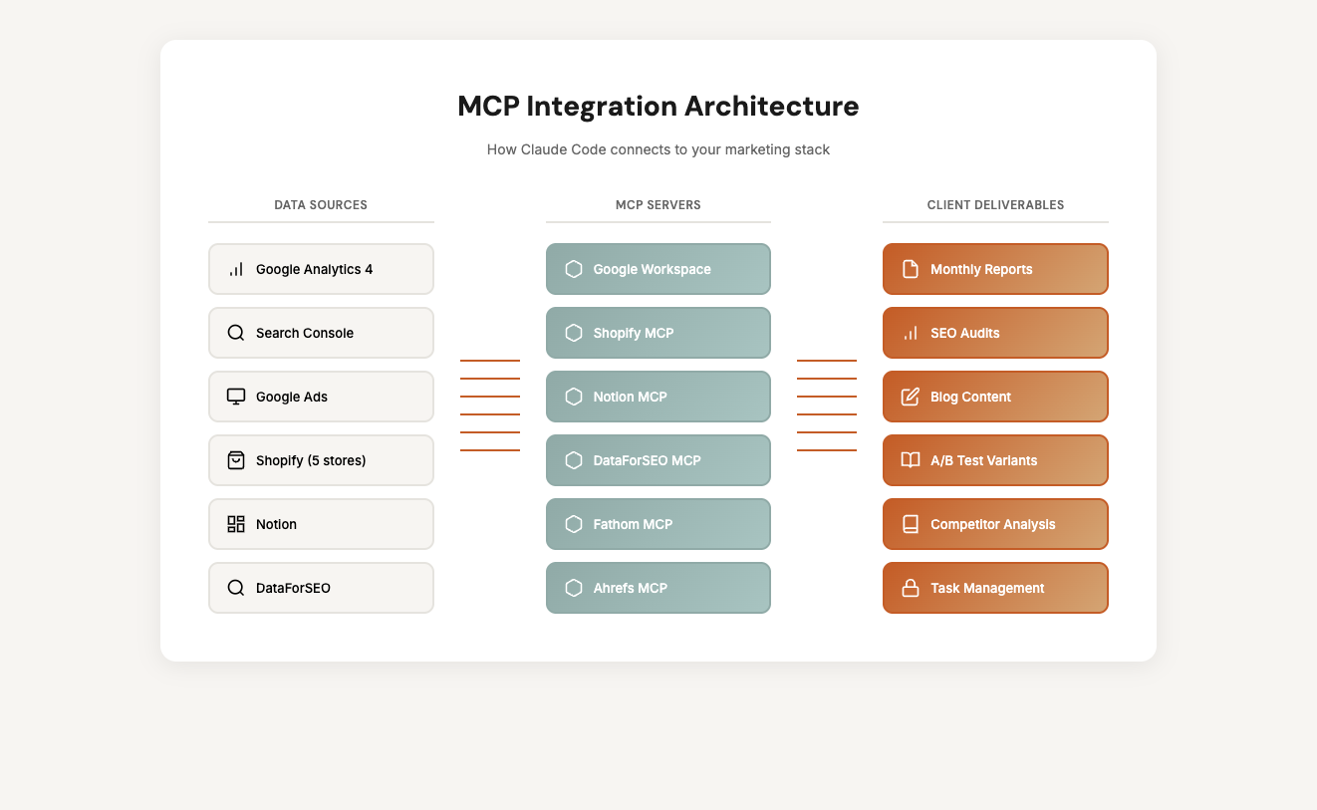Click the lock icon on Task Management

911,588
